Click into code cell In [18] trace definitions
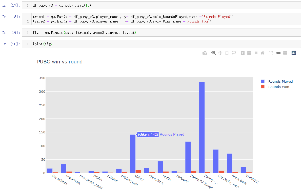The height and width of the screenshot is (191, 302). point(161,19)
